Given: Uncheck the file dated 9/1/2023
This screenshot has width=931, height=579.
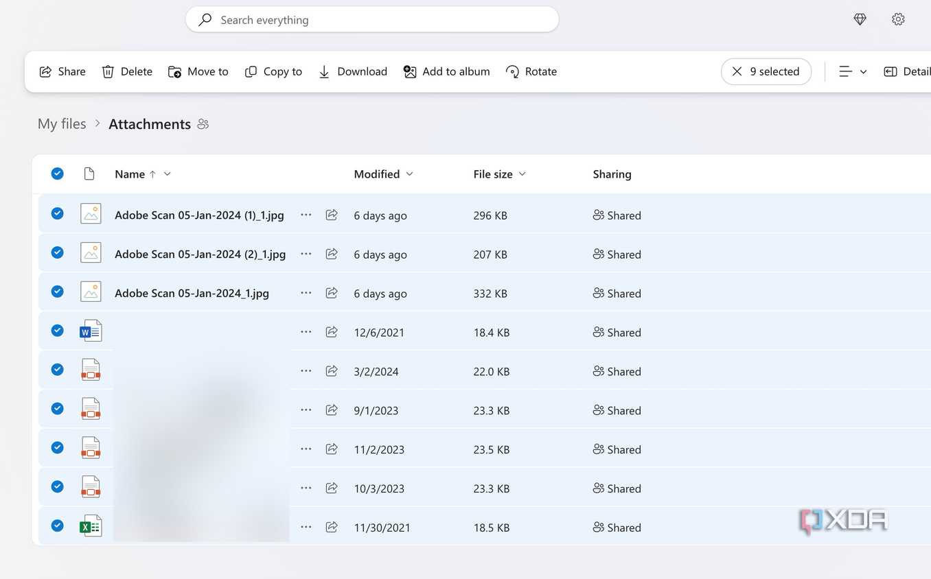Looking at the screenshot, I should [x=58, y=409].
